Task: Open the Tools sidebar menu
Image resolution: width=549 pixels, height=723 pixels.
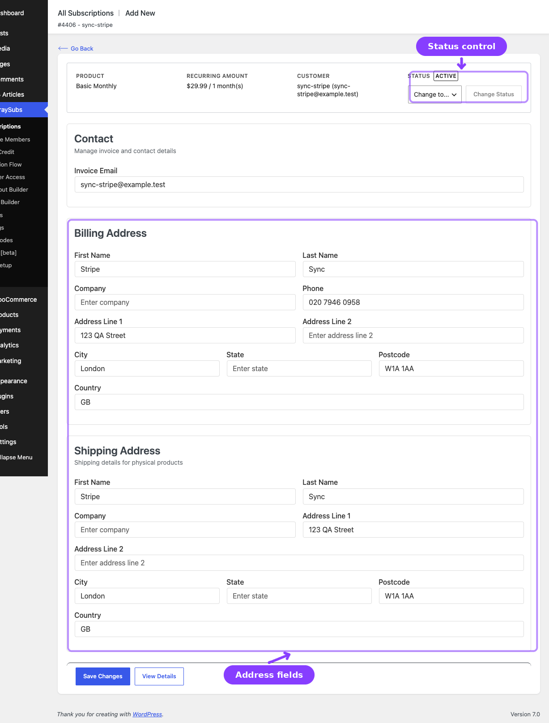Action: 24,427
